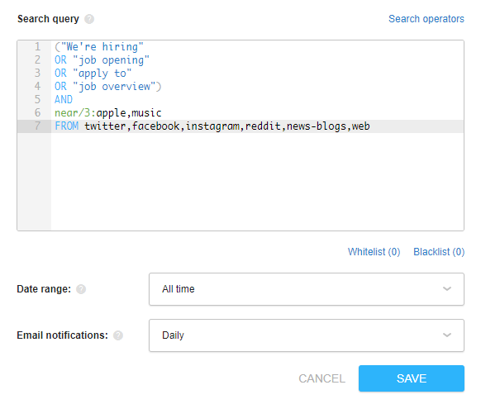The image size is (481, 404).
Task: Click the SAVE button
Action: click(x=412, y=378)
